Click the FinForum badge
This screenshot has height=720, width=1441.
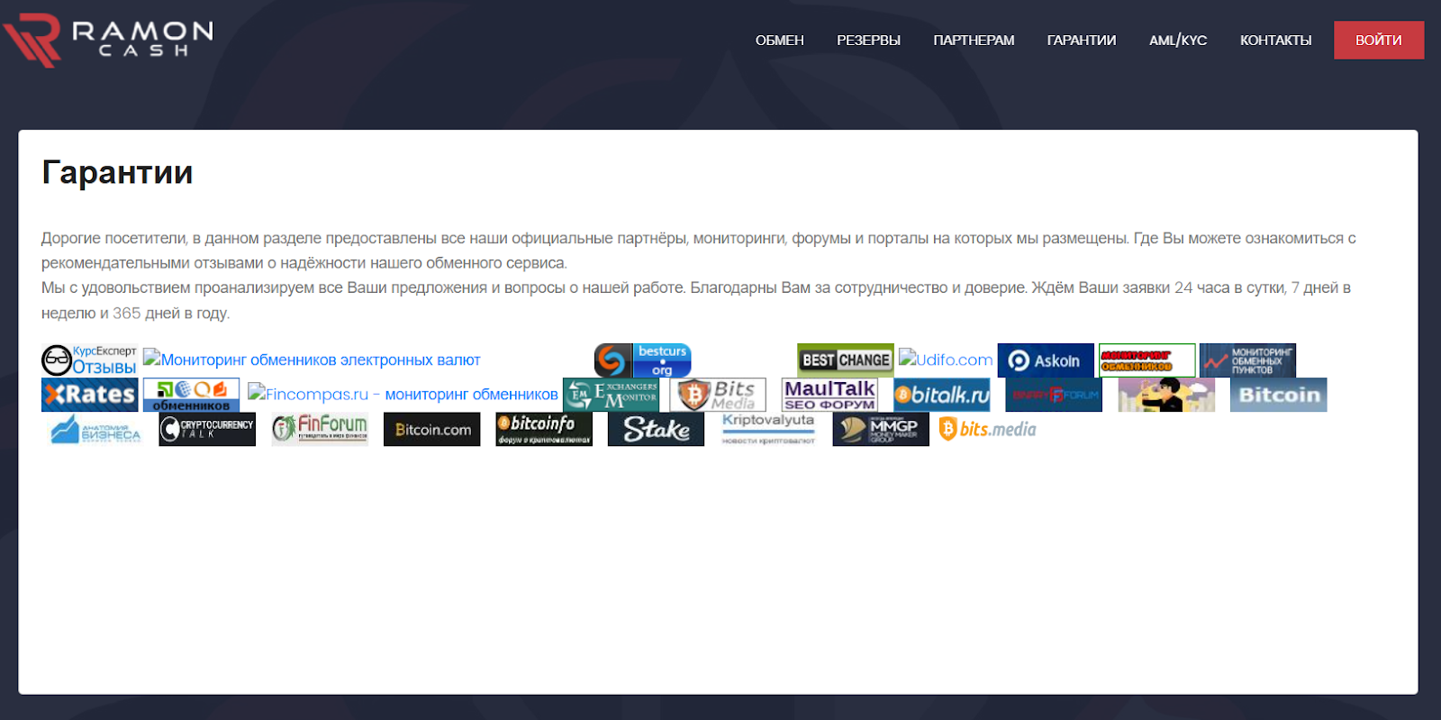(x=320, y=429)
